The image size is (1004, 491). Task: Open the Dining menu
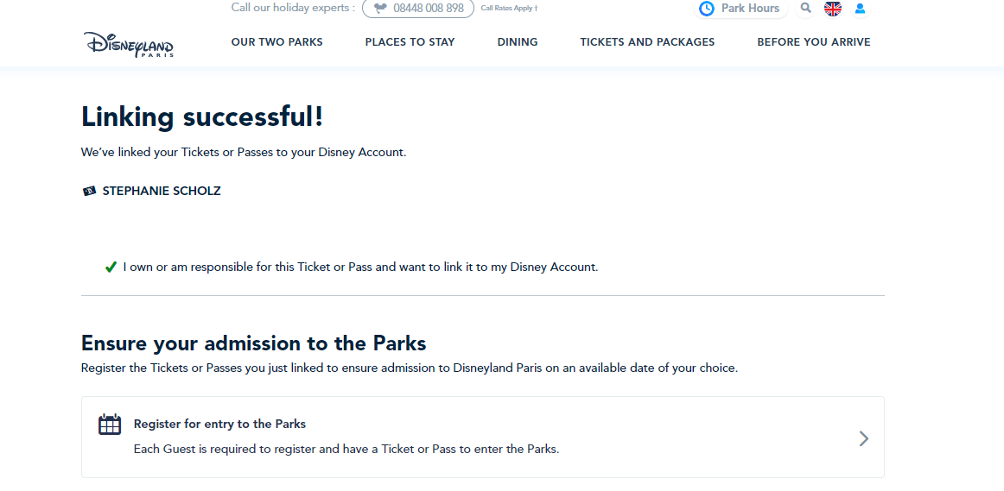pos(518,42)
